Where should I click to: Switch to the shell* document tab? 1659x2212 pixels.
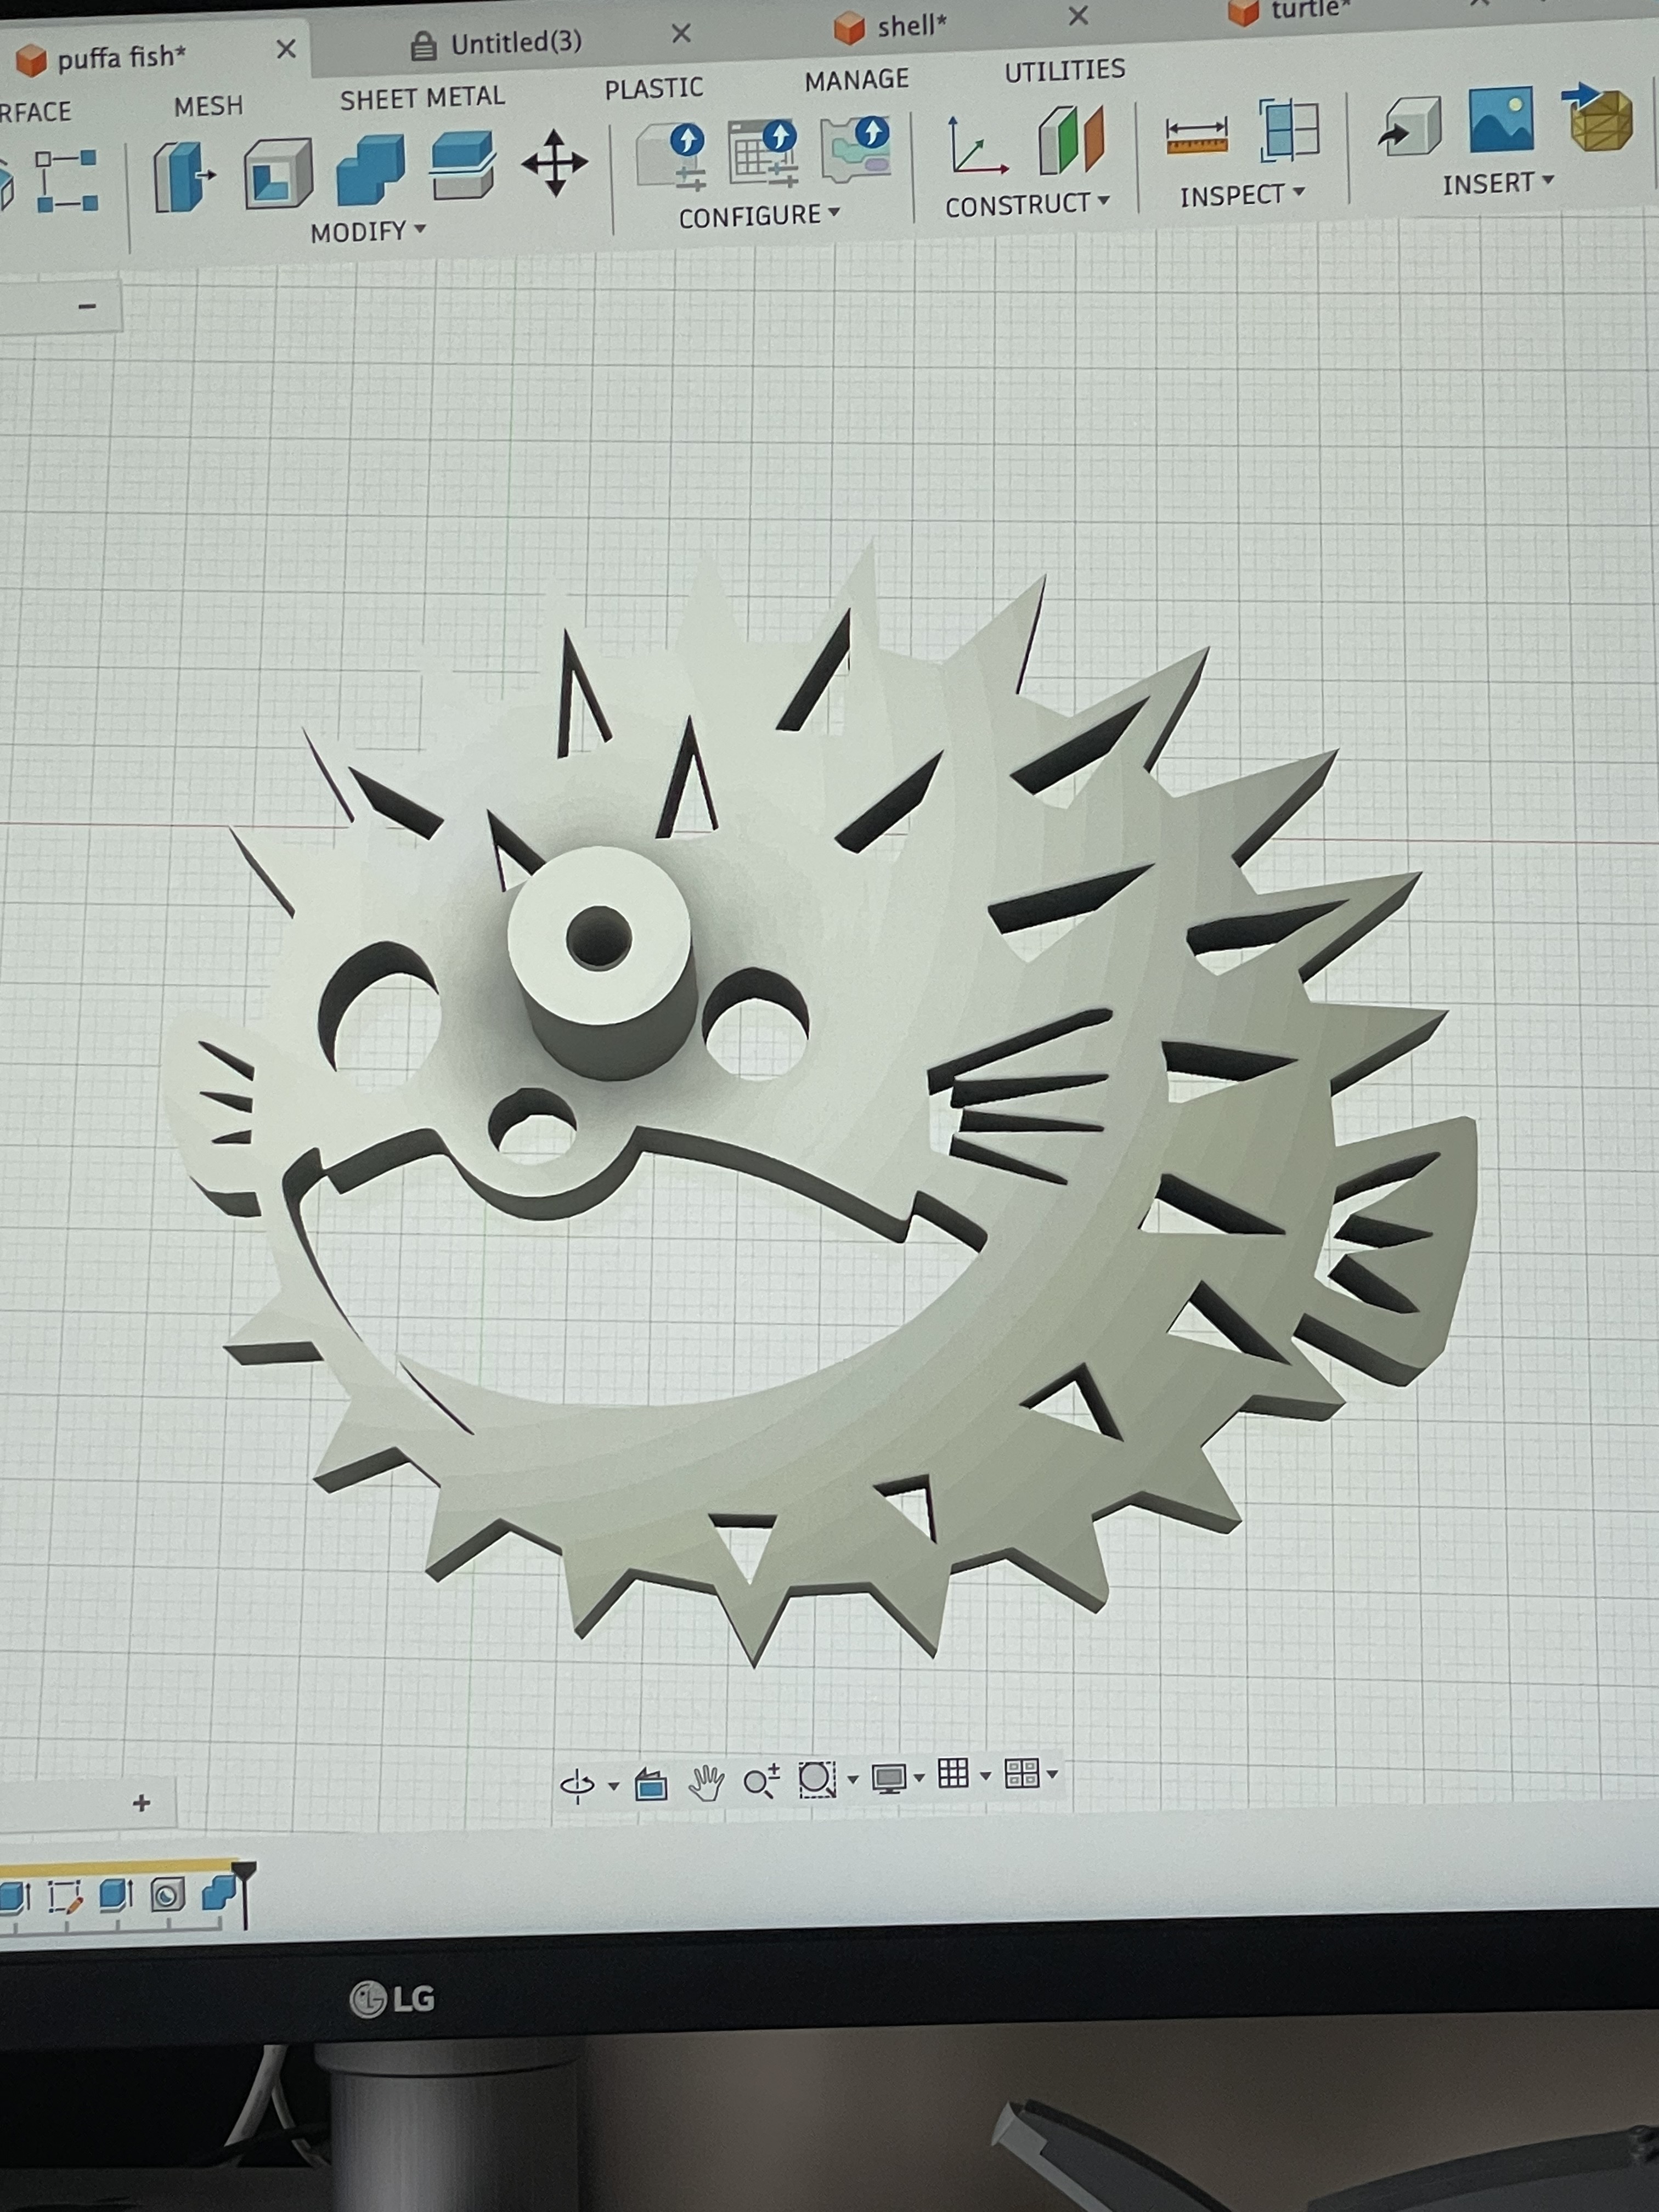(x=890, y=27)
